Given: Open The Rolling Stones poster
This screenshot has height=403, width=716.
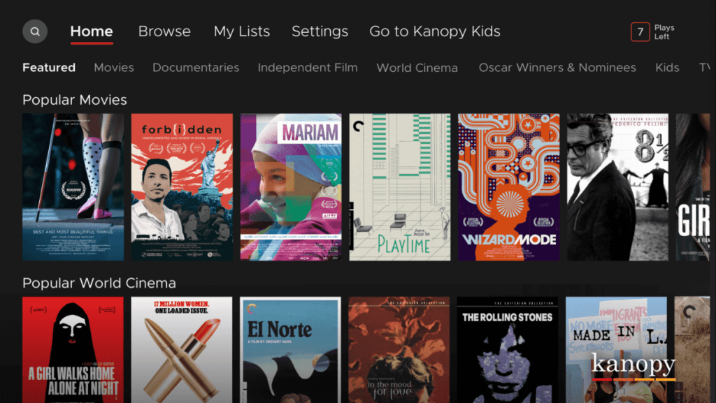Looking at the screenshot, I should 508,350.
